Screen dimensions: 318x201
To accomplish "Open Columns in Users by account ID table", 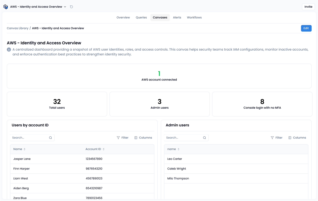I will pyautogui.click(x=143, y=138).
